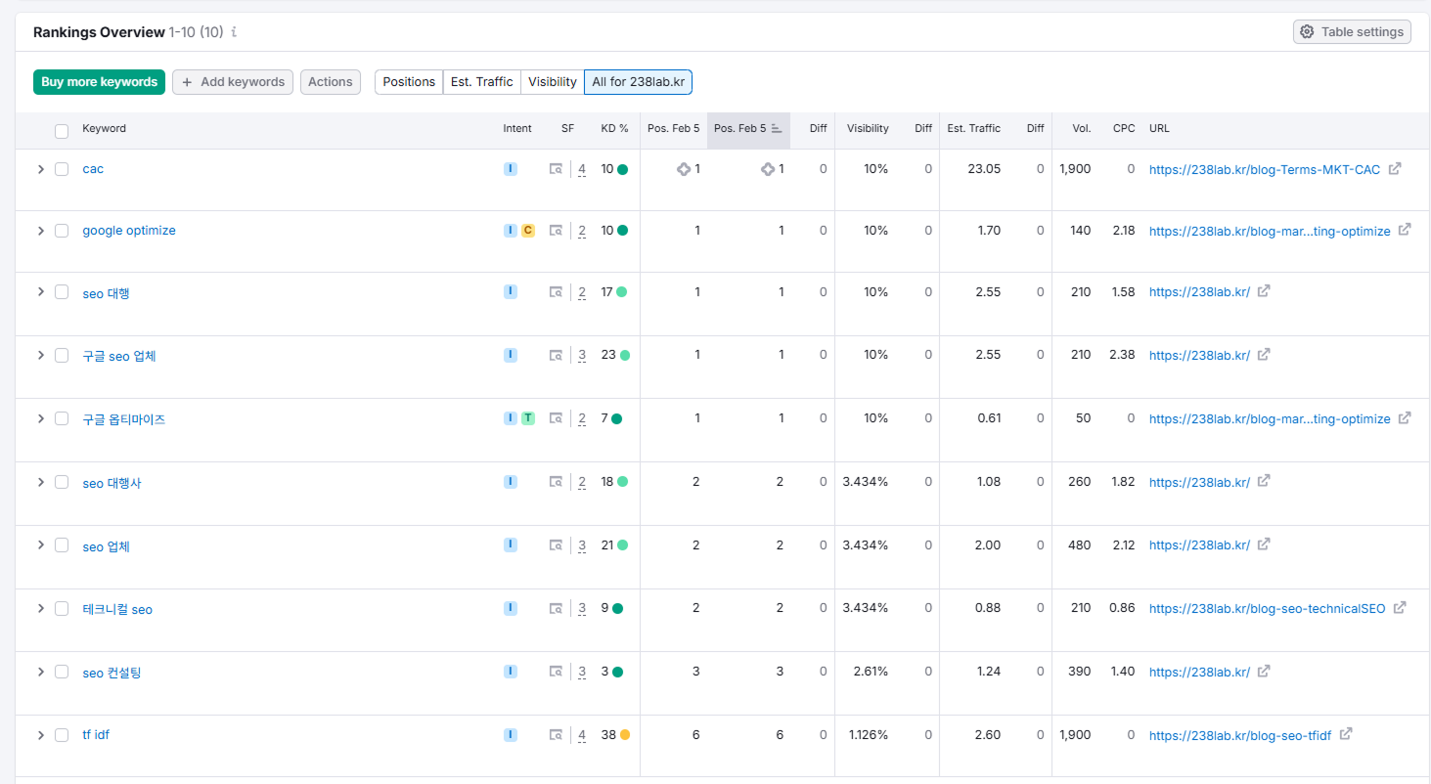The height and width of the screenshot is (784, 1431).
Task: Check the box for 구글 옵티마이즈
Action: click(62, 418)
